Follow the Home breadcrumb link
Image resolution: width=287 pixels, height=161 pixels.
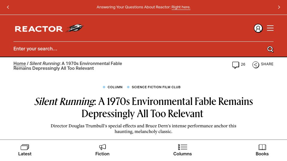20,64
